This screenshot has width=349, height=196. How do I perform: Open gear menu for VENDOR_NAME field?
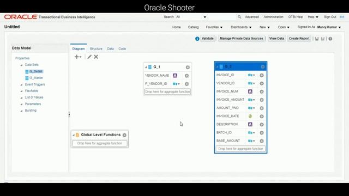click(x=186, y=76)
